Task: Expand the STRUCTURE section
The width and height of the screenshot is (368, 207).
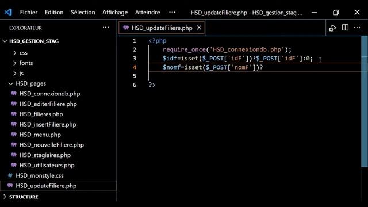Action: (x=58, y=197)
